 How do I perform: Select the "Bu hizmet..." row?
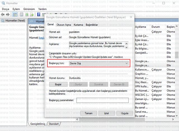pos(155,91)
